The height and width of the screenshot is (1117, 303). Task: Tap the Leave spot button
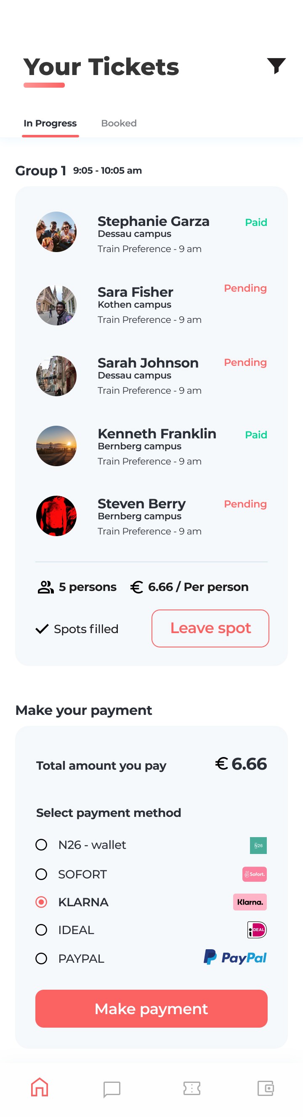click(210, 628)
